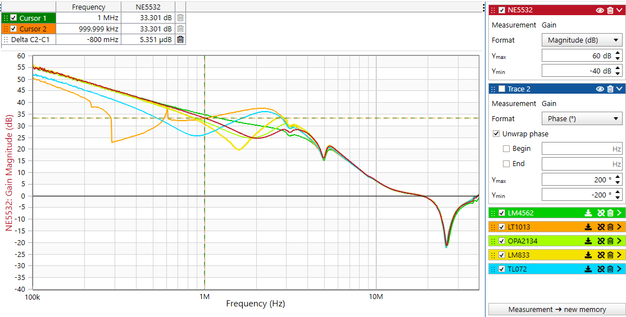This screenshot has width=626, height=317.
Task: Toggle NE5532 trace visibility eye icon
Action: pos(600,10)
